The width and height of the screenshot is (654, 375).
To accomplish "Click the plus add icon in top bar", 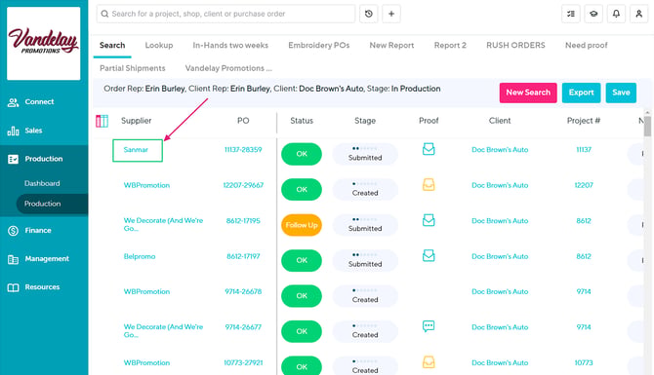I will tap(391, 14).
